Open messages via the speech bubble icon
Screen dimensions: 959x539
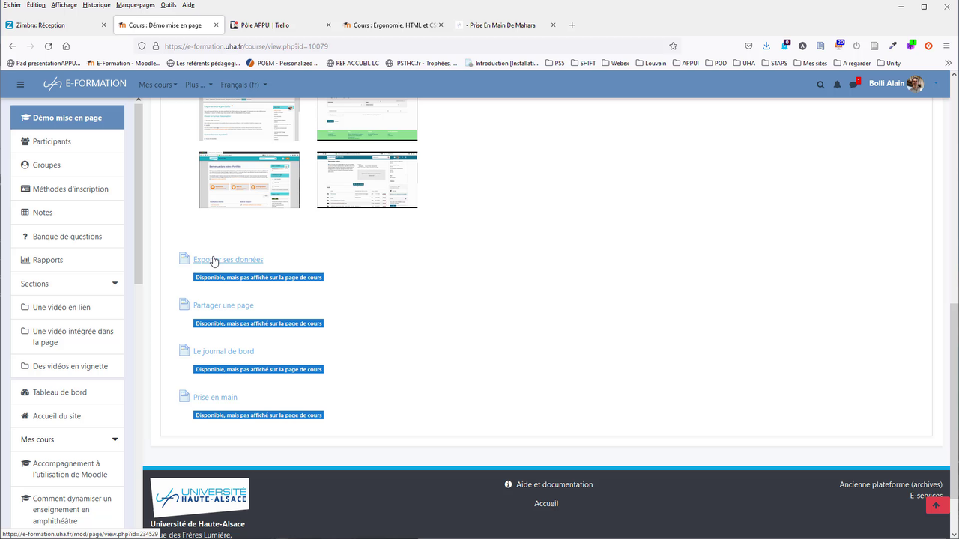click(854, 84)
